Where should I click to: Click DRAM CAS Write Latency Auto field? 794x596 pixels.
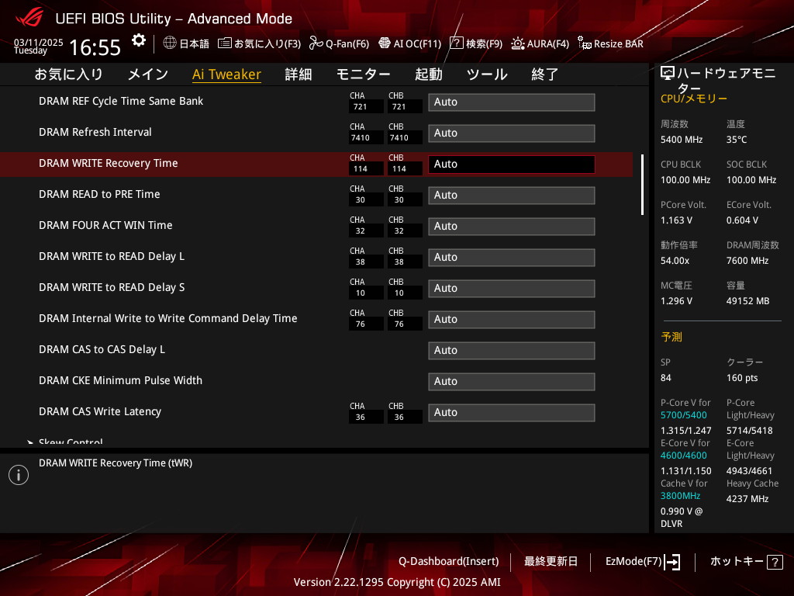(512, 413)
